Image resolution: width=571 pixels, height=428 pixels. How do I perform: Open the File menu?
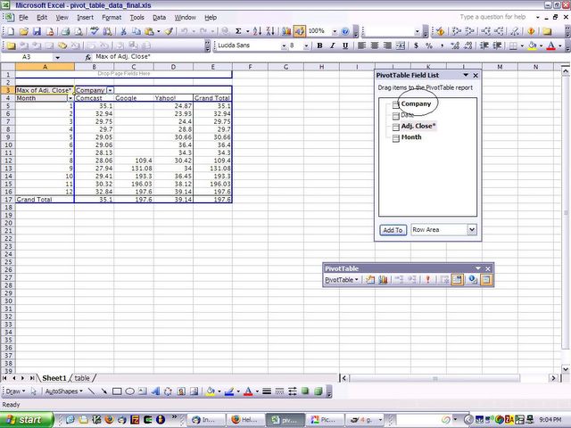point(23,18)
